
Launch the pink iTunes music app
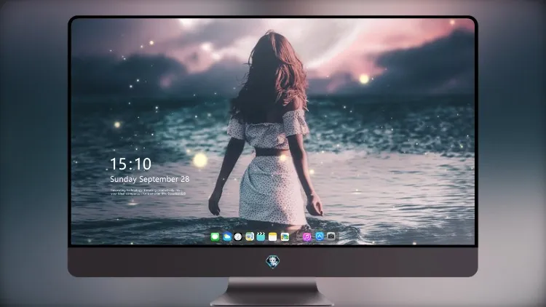(306, 237)
